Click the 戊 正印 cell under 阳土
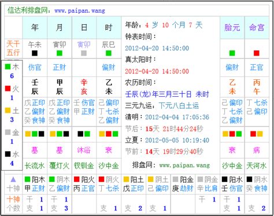274x216 pixels. [x=134, y=188]
